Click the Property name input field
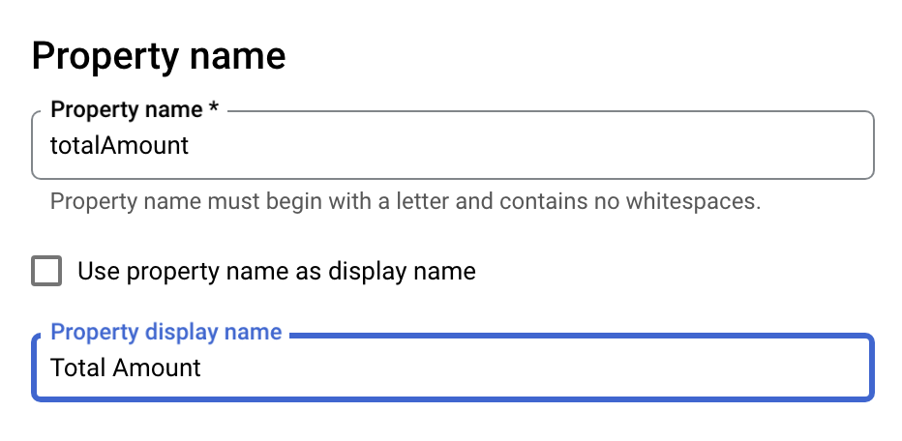902x441 pixels. click(452, 146)
